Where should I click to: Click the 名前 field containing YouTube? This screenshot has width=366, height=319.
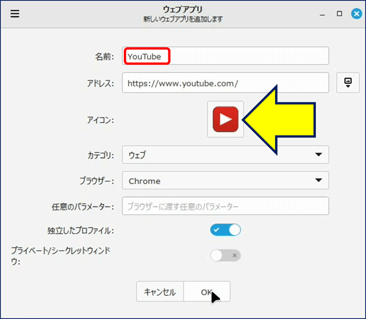pyautogui.click(x=226, y=56)
